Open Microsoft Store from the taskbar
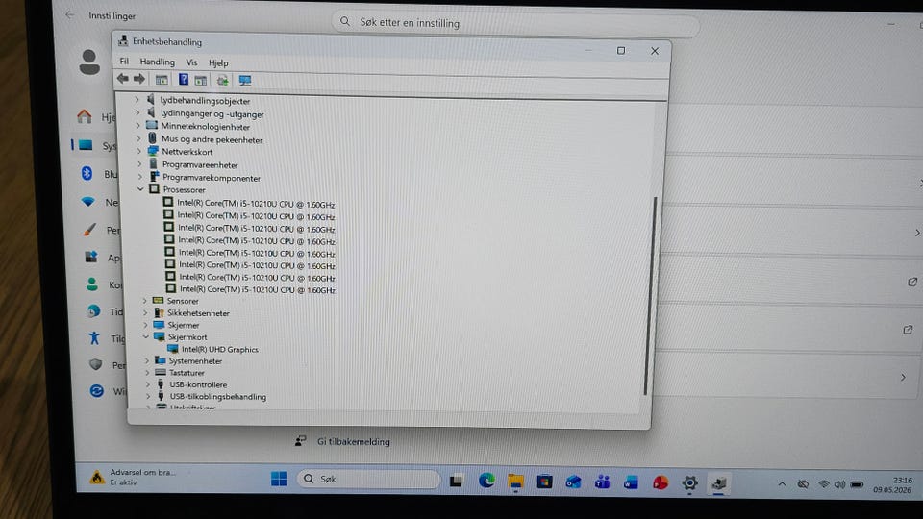Image resolution: width=923 pixels, height=519 pixels. 544,482
